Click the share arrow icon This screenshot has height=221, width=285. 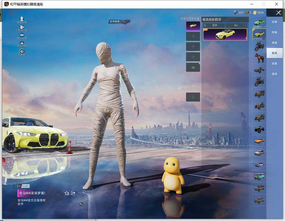click(73, 193)
